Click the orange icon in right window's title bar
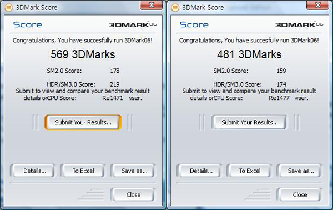The image size is (333, 210). click(175, 8)
